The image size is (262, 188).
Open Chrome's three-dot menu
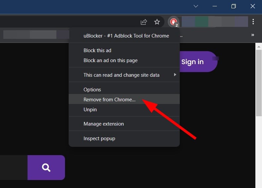253,22
